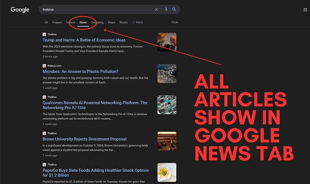
Task: Click the Trump and Harris article thumbnail
Action: [167, 42]
